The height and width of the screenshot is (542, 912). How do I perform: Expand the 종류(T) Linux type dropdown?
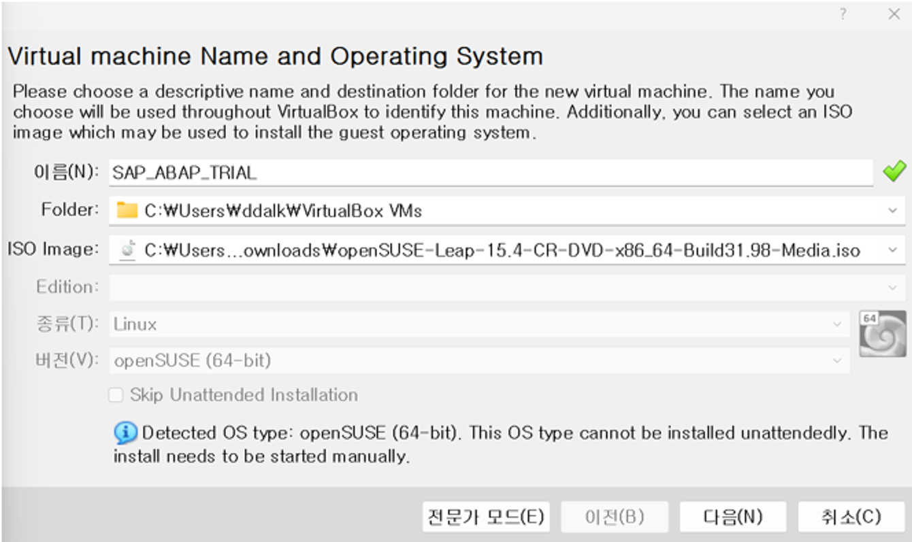click(837, 324)
